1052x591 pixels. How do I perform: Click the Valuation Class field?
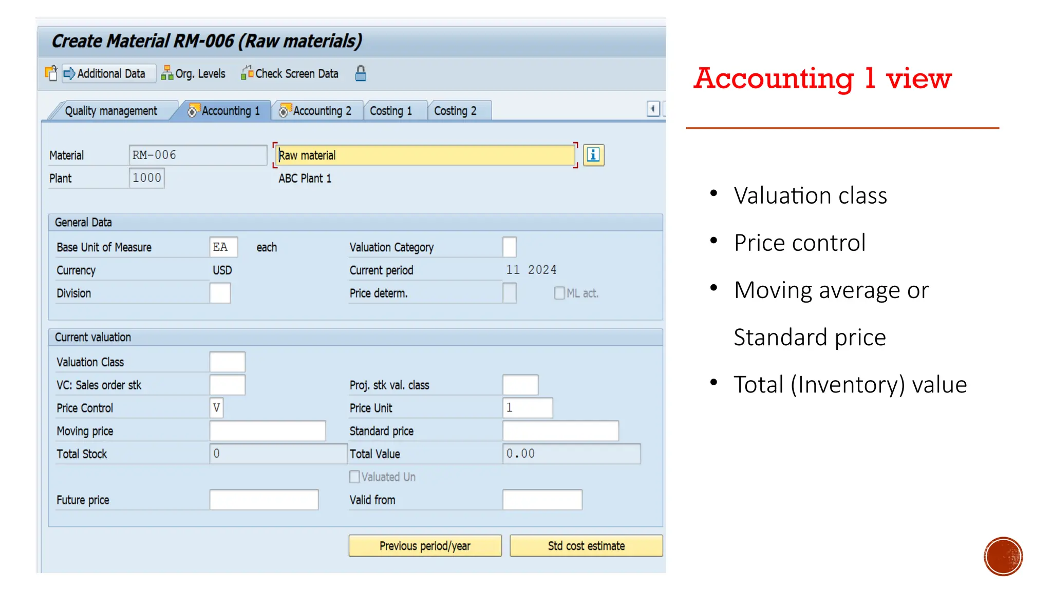tap(227, 362)
